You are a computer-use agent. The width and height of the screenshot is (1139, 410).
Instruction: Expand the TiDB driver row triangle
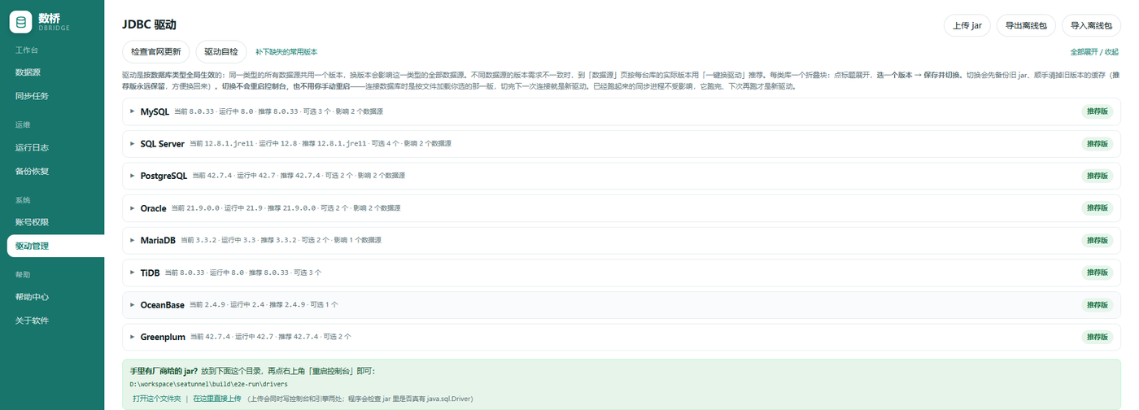pyautogui.click(x=133, y=273)
